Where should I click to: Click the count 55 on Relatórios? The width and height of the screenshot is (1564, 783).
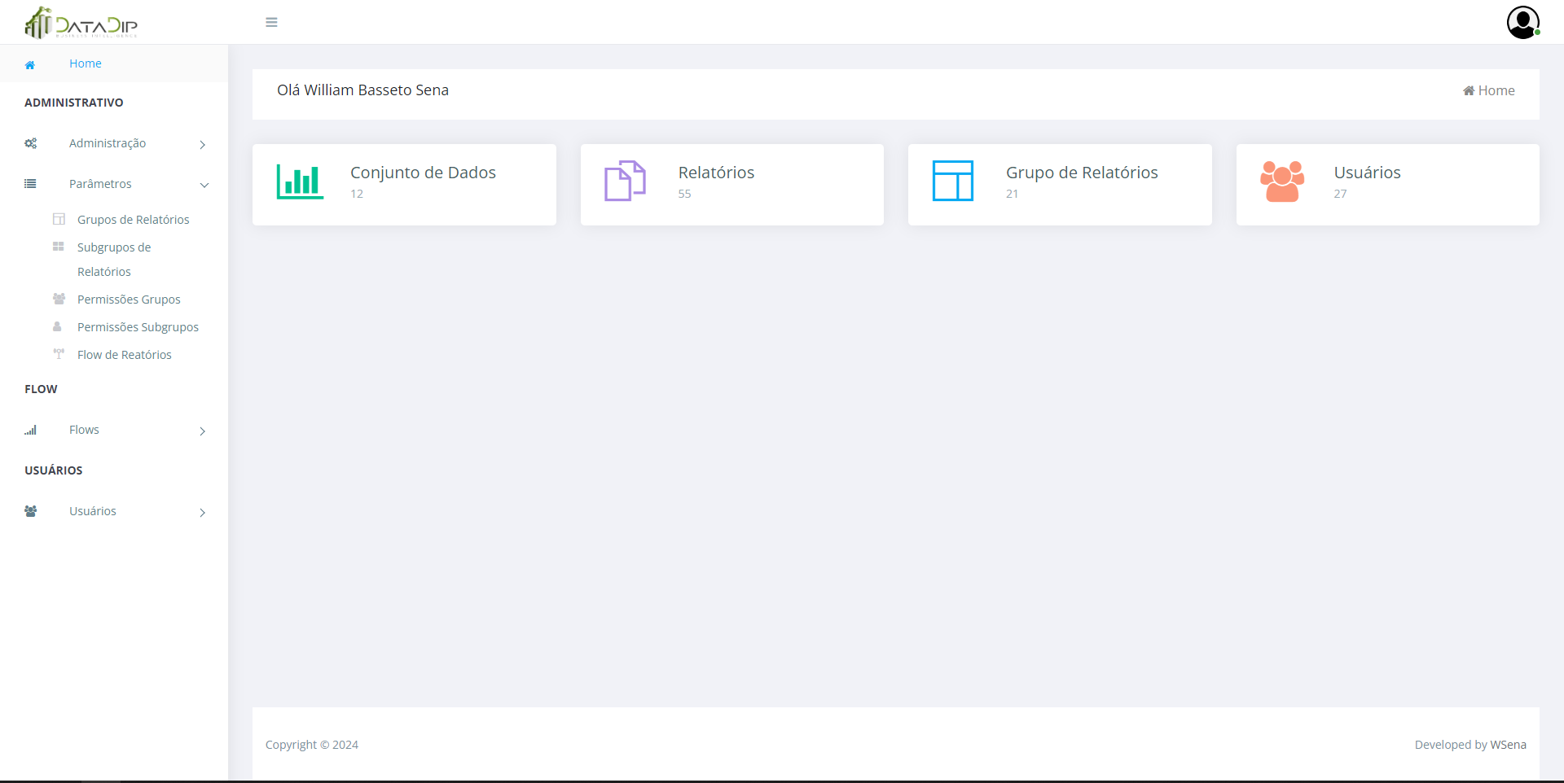[684, 194]
